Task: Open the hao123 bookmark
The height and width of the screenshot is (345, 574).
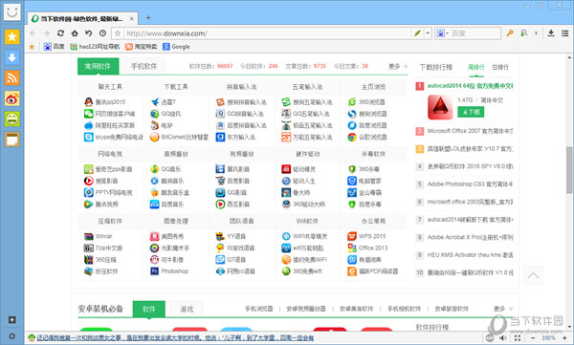Action: click(x=95, y=47)
